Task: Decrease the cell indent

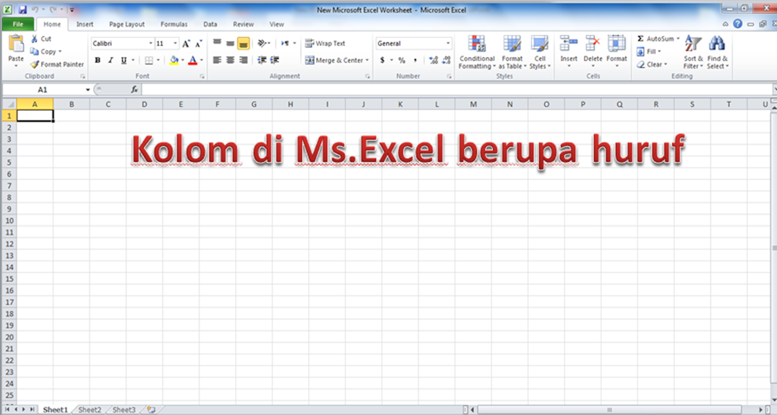Action: pos(262,60)
